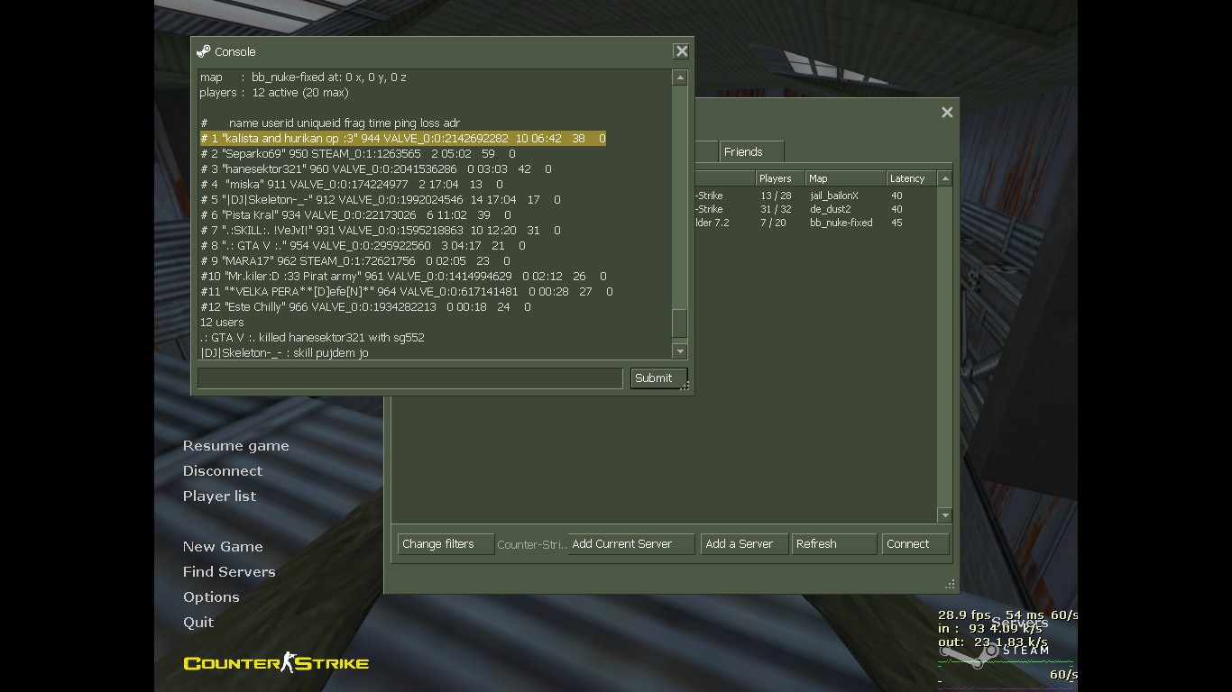The height and width of the screenshot is (692, 1232).
Task: Click the "MARA17" player line
Action: [x=355, y=260]
